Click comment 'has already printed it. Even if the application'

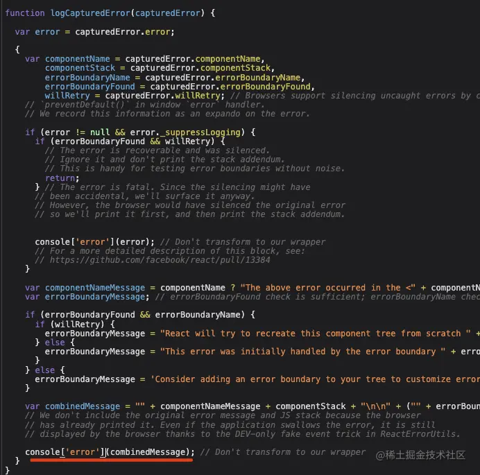(x=230, y=425)
